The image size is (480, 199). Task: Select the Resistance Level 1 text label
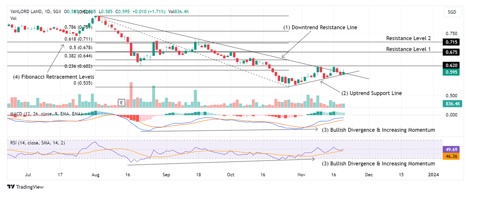click(x=408, y=49)
